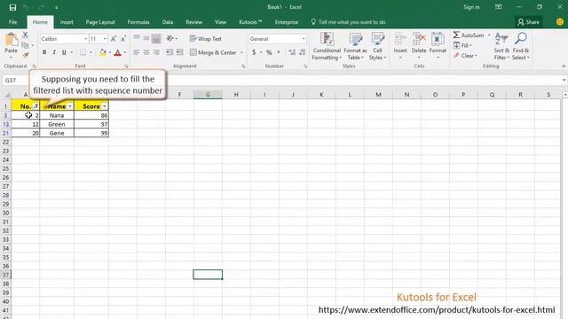Toggle underline formatting

point(64,52)
